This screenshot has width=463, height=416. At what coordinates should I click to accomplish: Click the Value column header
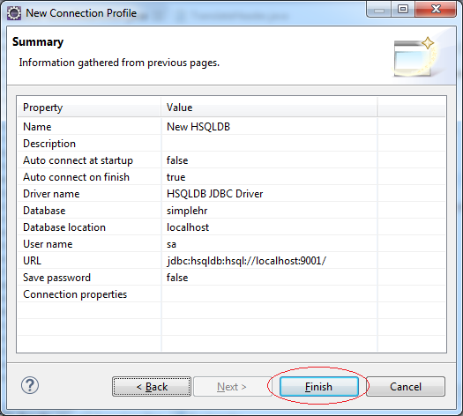pos(269,108)
